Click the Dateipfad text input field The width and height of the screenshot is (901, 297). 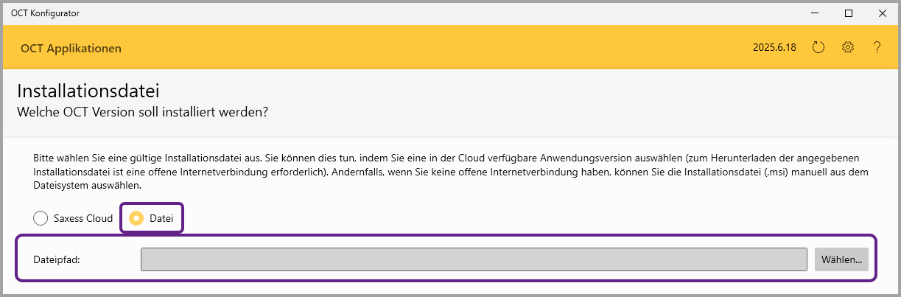(474, 259)
